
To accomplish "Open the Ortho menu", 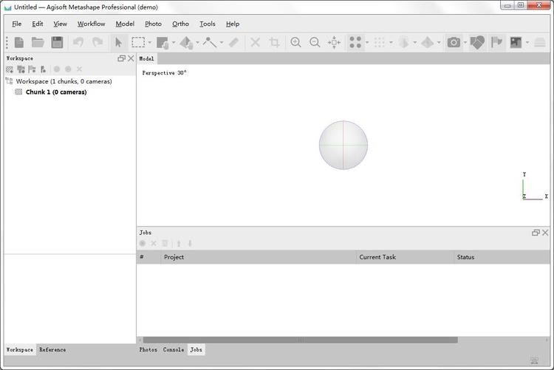I will (x=180, y=24).
